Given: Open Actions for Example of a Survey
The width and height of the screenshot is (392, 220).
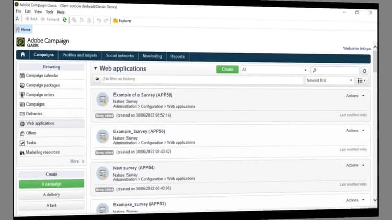Looking at the screenshot, I should point(355,96).
